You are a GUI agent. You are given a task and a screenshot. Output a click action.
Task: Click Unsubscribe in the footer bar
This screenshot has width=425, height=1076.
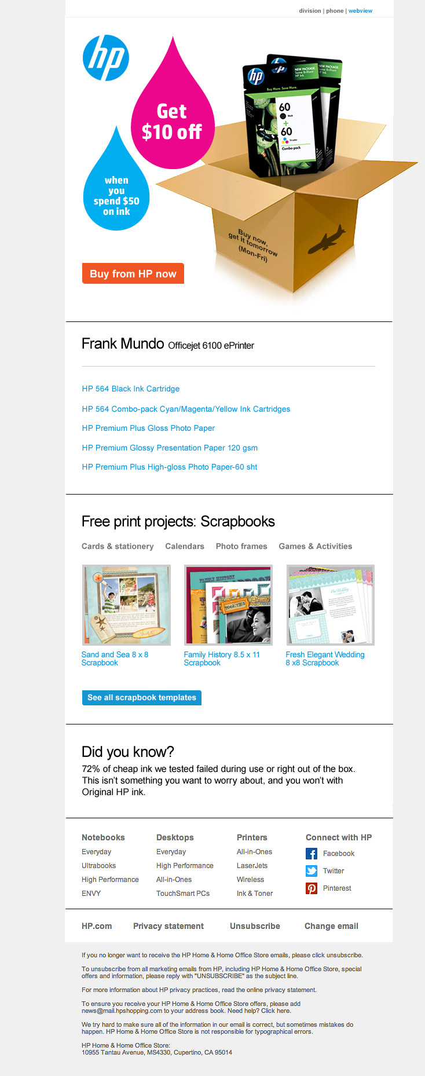(x=255, y=926)
